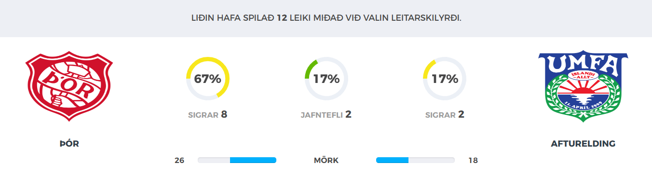Click the 26 goals number
Screen dimensions: 652x177
179,160
